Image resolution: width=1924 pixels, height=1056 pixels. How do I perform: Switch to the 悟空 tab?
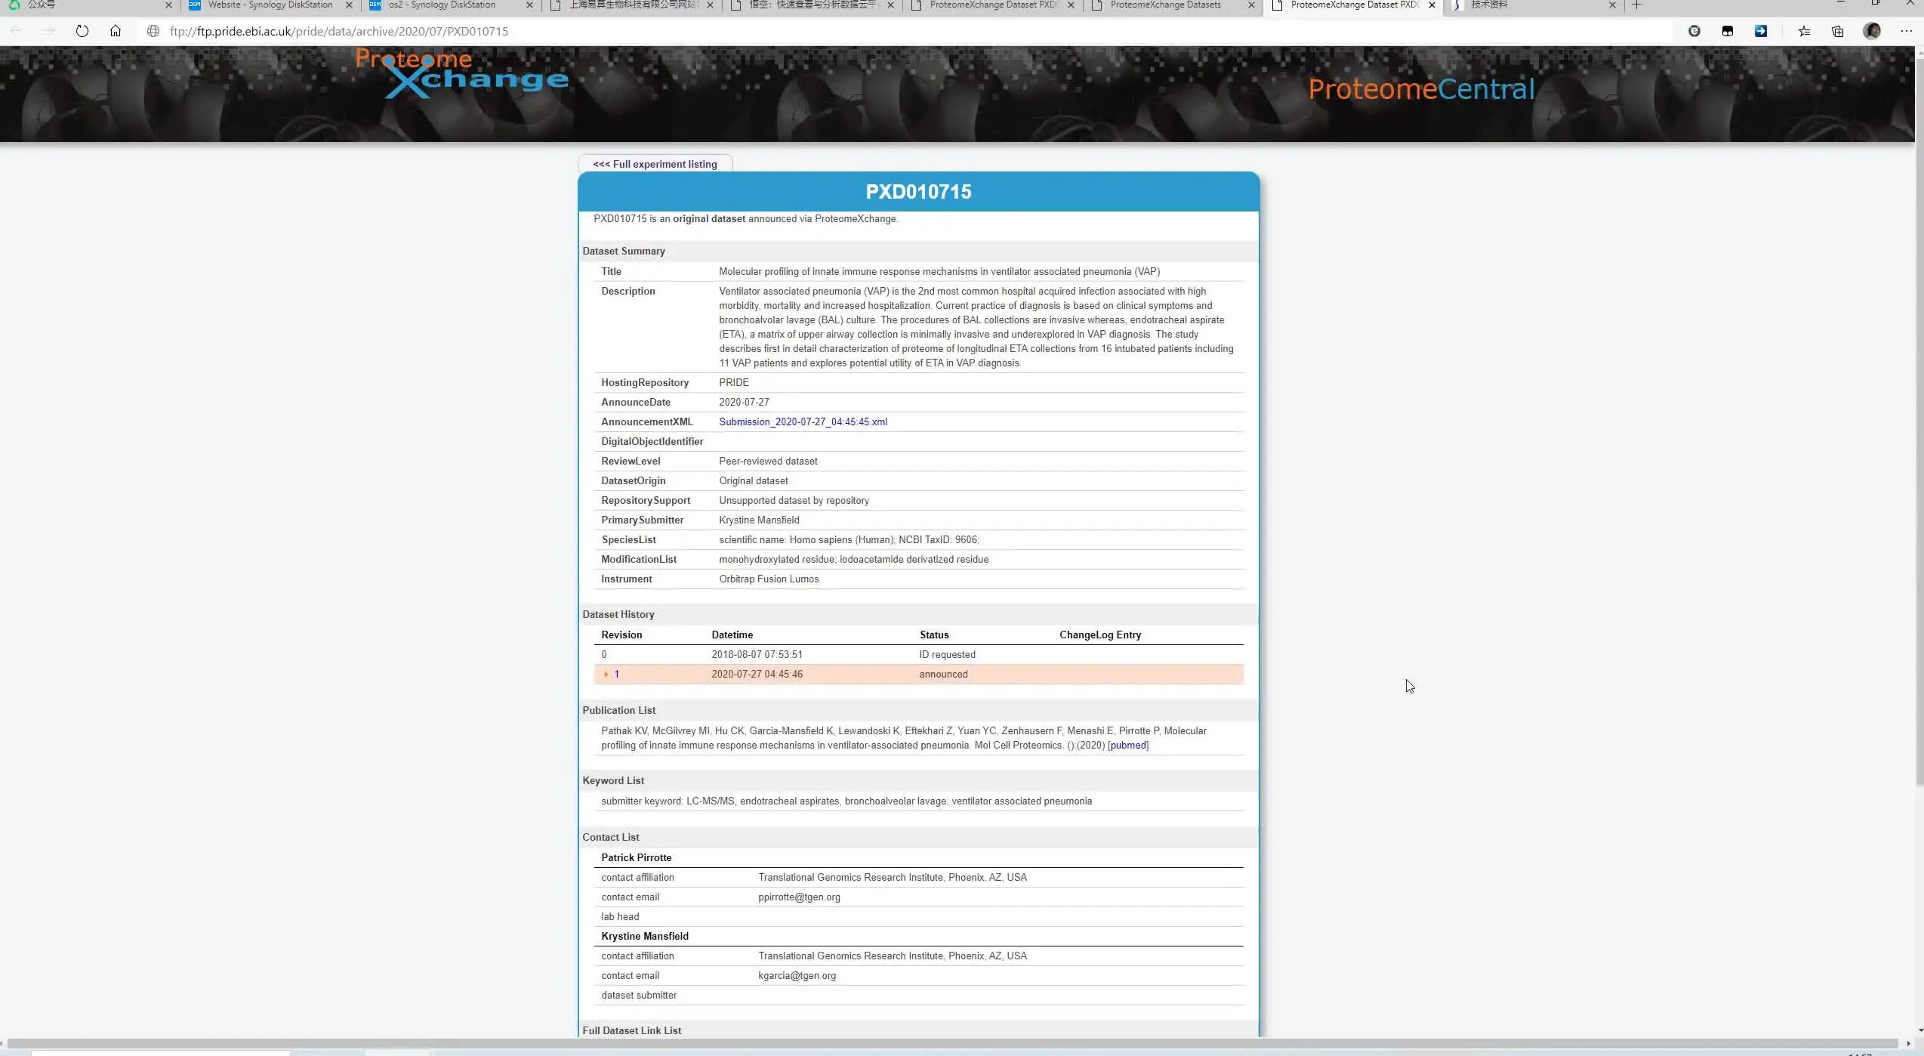[812, 5]
